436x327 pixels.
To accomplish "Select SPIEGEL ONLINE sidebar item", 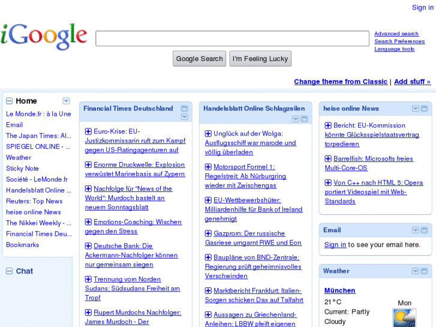I will point(38,146).
